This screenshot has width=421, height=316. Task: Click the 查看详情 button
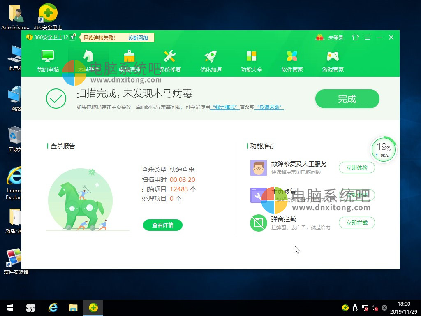[x=163, y=225]
